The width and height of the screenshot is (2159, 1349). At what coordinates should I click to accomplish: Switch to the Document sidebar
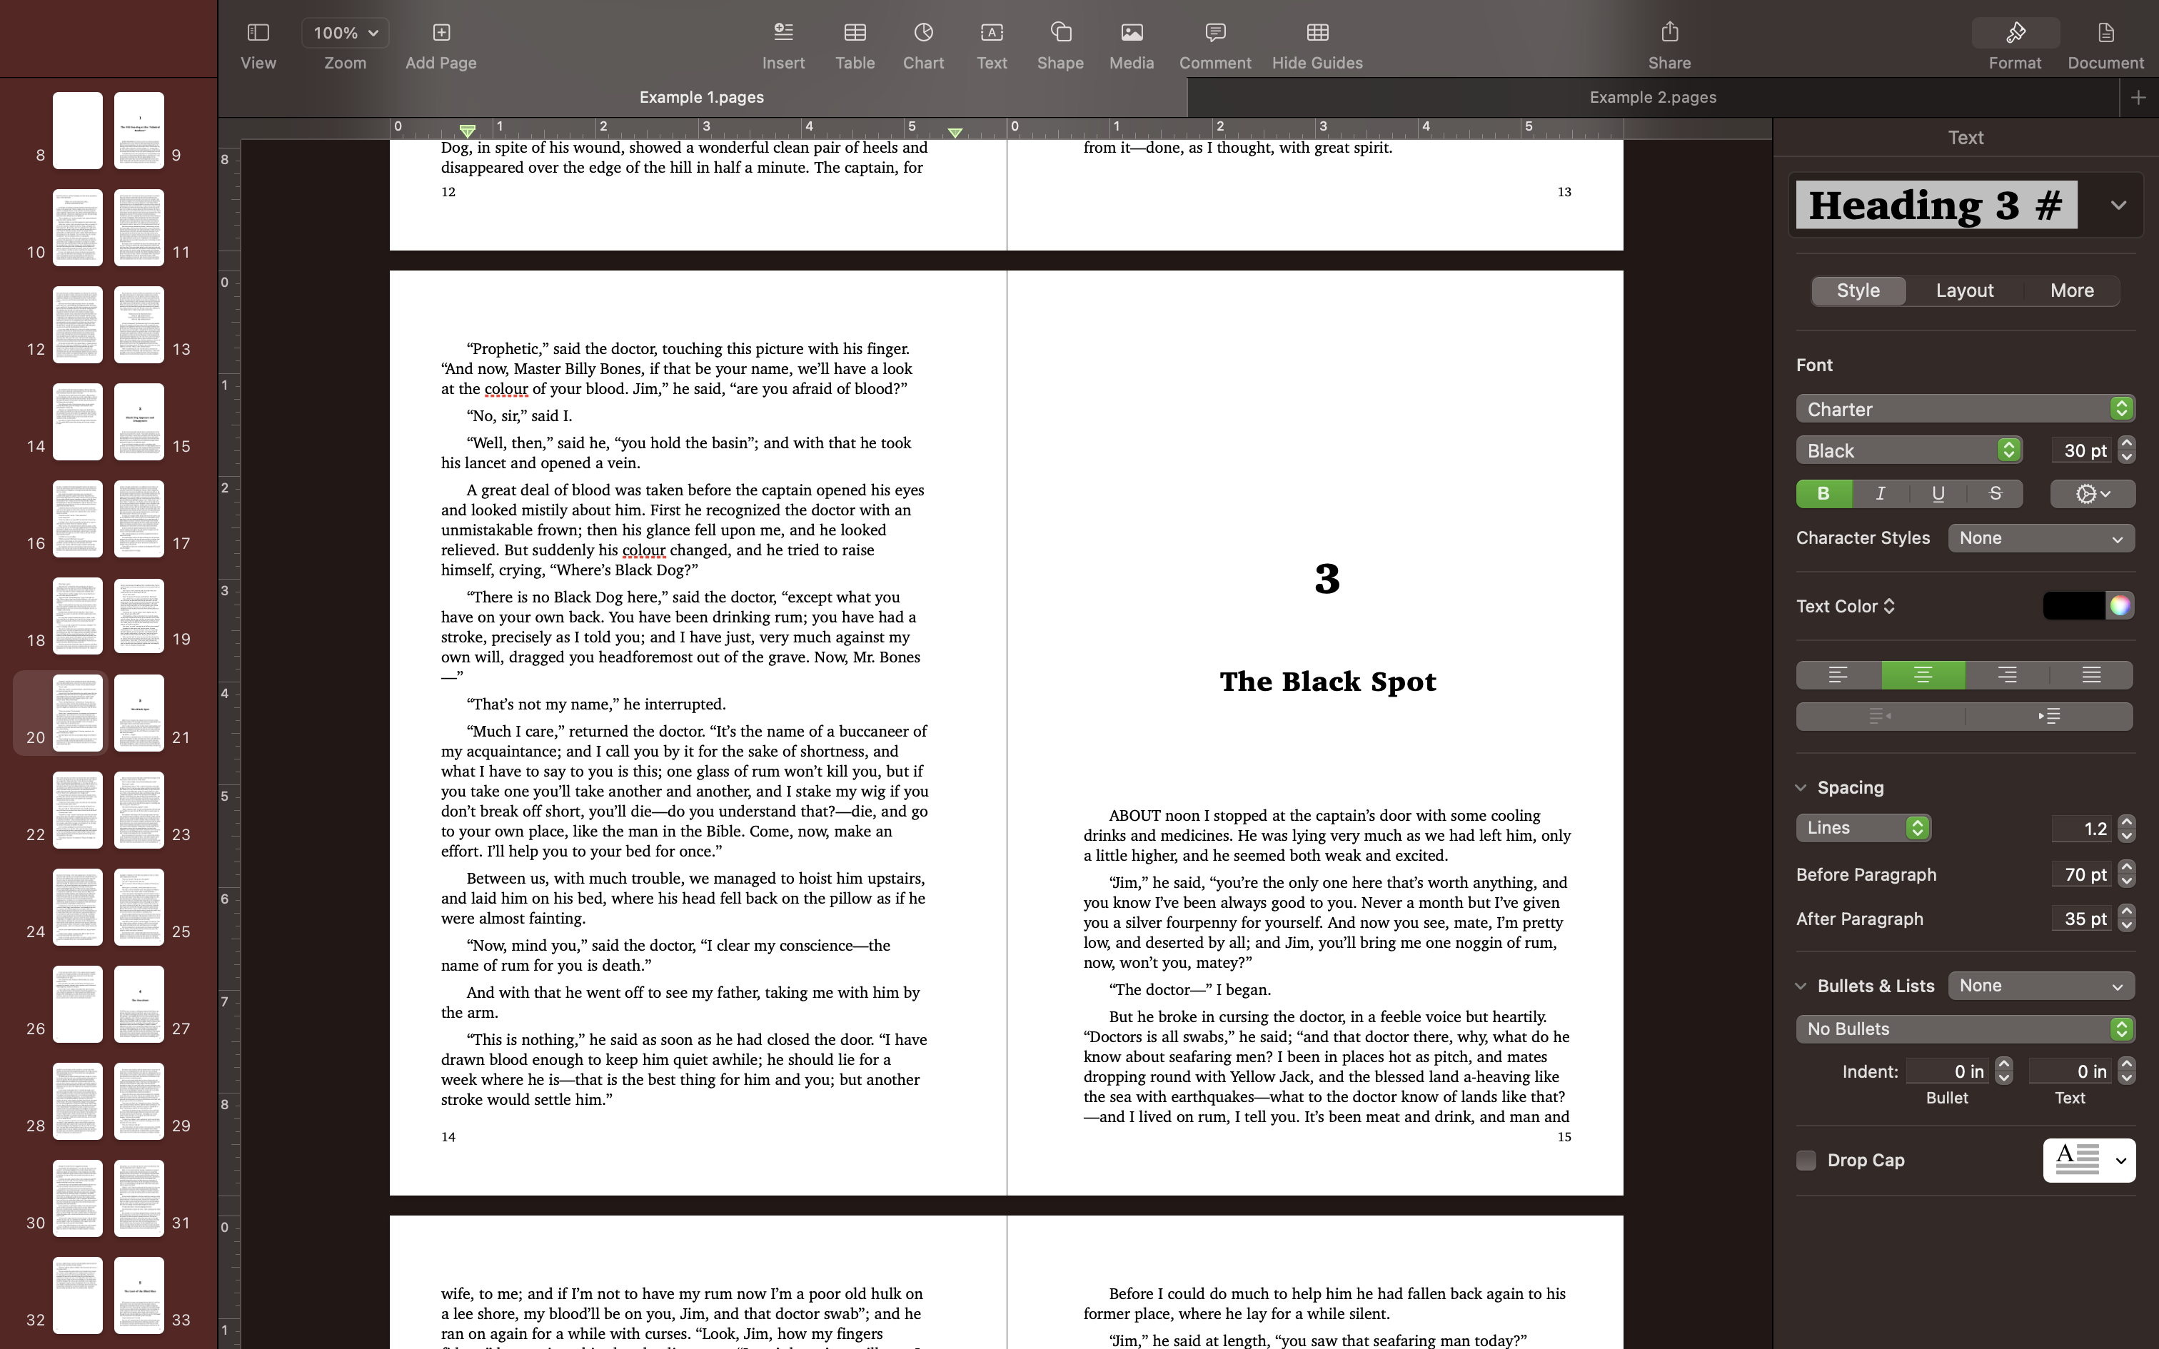point(2103,42)
